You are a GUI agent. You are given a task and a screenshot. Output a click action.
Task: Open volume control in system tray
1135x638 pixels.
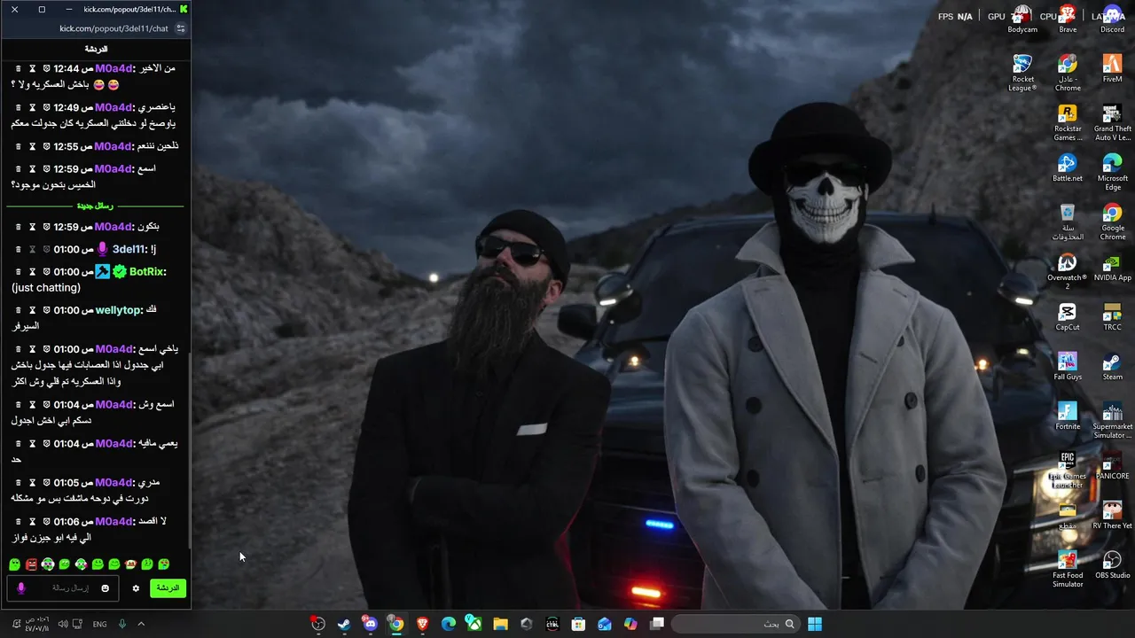point(62,624)
